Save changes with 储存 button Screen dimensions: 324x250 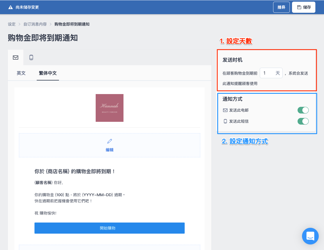pos(303,7)
